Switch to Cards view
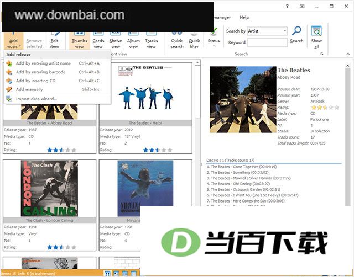 point(98,40)
